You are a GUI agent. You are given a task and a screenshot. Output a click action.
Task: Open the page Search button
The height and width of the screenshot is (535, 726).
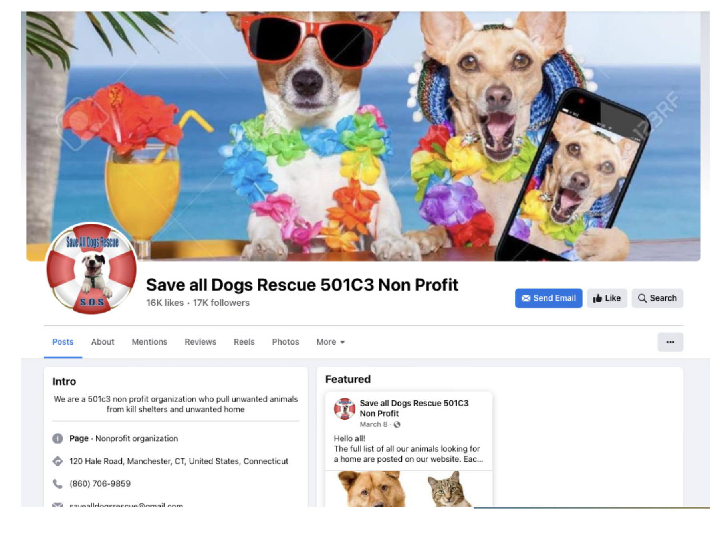coord(657,298)
